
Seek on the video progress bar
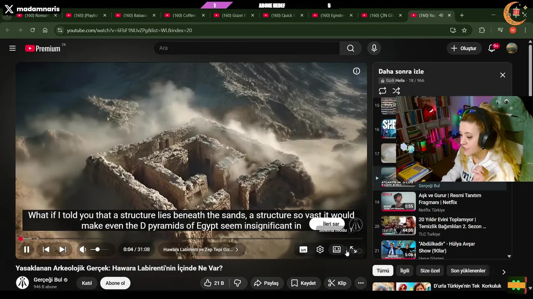(x=192, y=239)
